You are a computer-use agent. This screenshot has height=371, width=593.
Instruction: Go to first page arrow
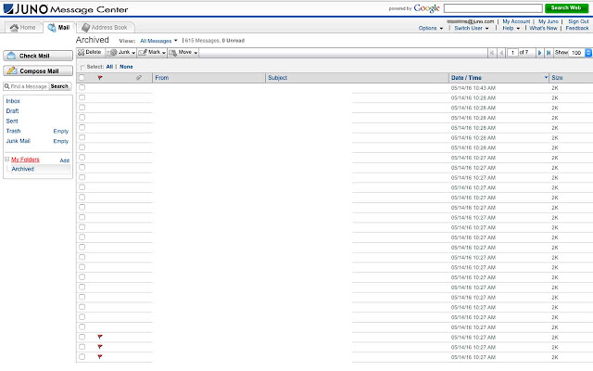click(x=492, y=53)
